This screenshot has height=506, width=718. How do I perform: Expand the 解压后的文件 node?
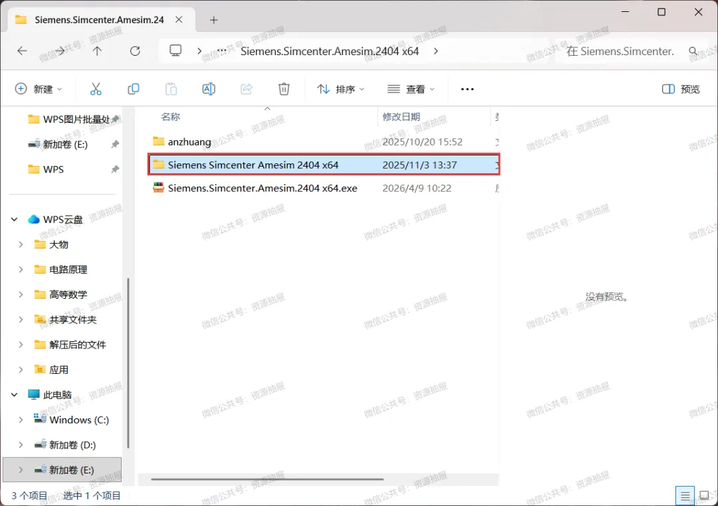pyautogui.click(x=21, y=345)
